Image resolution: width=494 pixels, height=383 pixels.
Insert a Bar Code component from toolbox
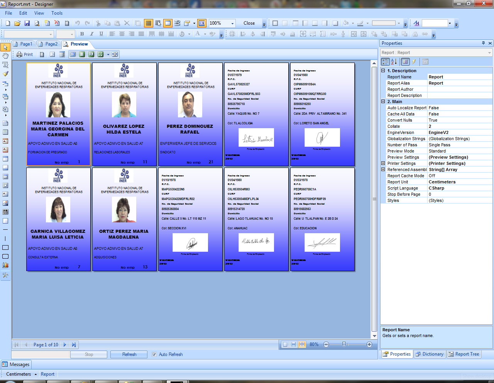tap(5, 212)
